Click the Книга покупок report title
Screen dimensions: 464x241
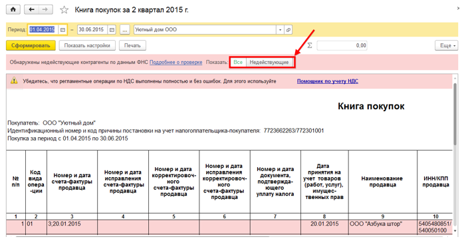tap(371, 106)
